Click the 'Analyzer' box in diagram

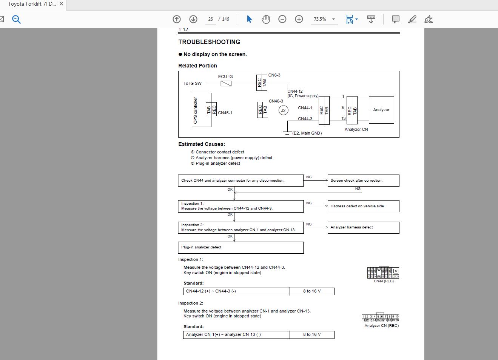[x=381, y=110]
